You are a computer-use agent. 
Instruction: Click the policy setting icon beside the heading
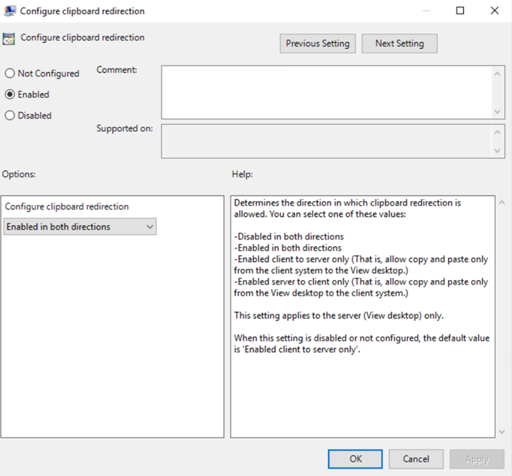tap(9, 39)
